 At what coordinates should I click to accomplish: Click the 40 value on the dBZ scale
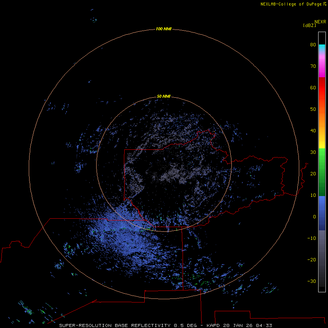point(313,131)
